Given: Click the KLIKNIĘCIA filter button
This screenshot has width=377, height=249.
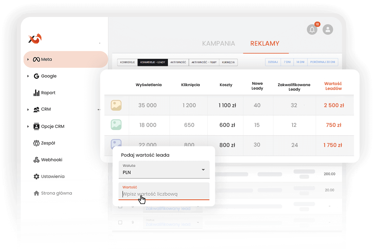Looking at the screenshot, I should 228,62.
